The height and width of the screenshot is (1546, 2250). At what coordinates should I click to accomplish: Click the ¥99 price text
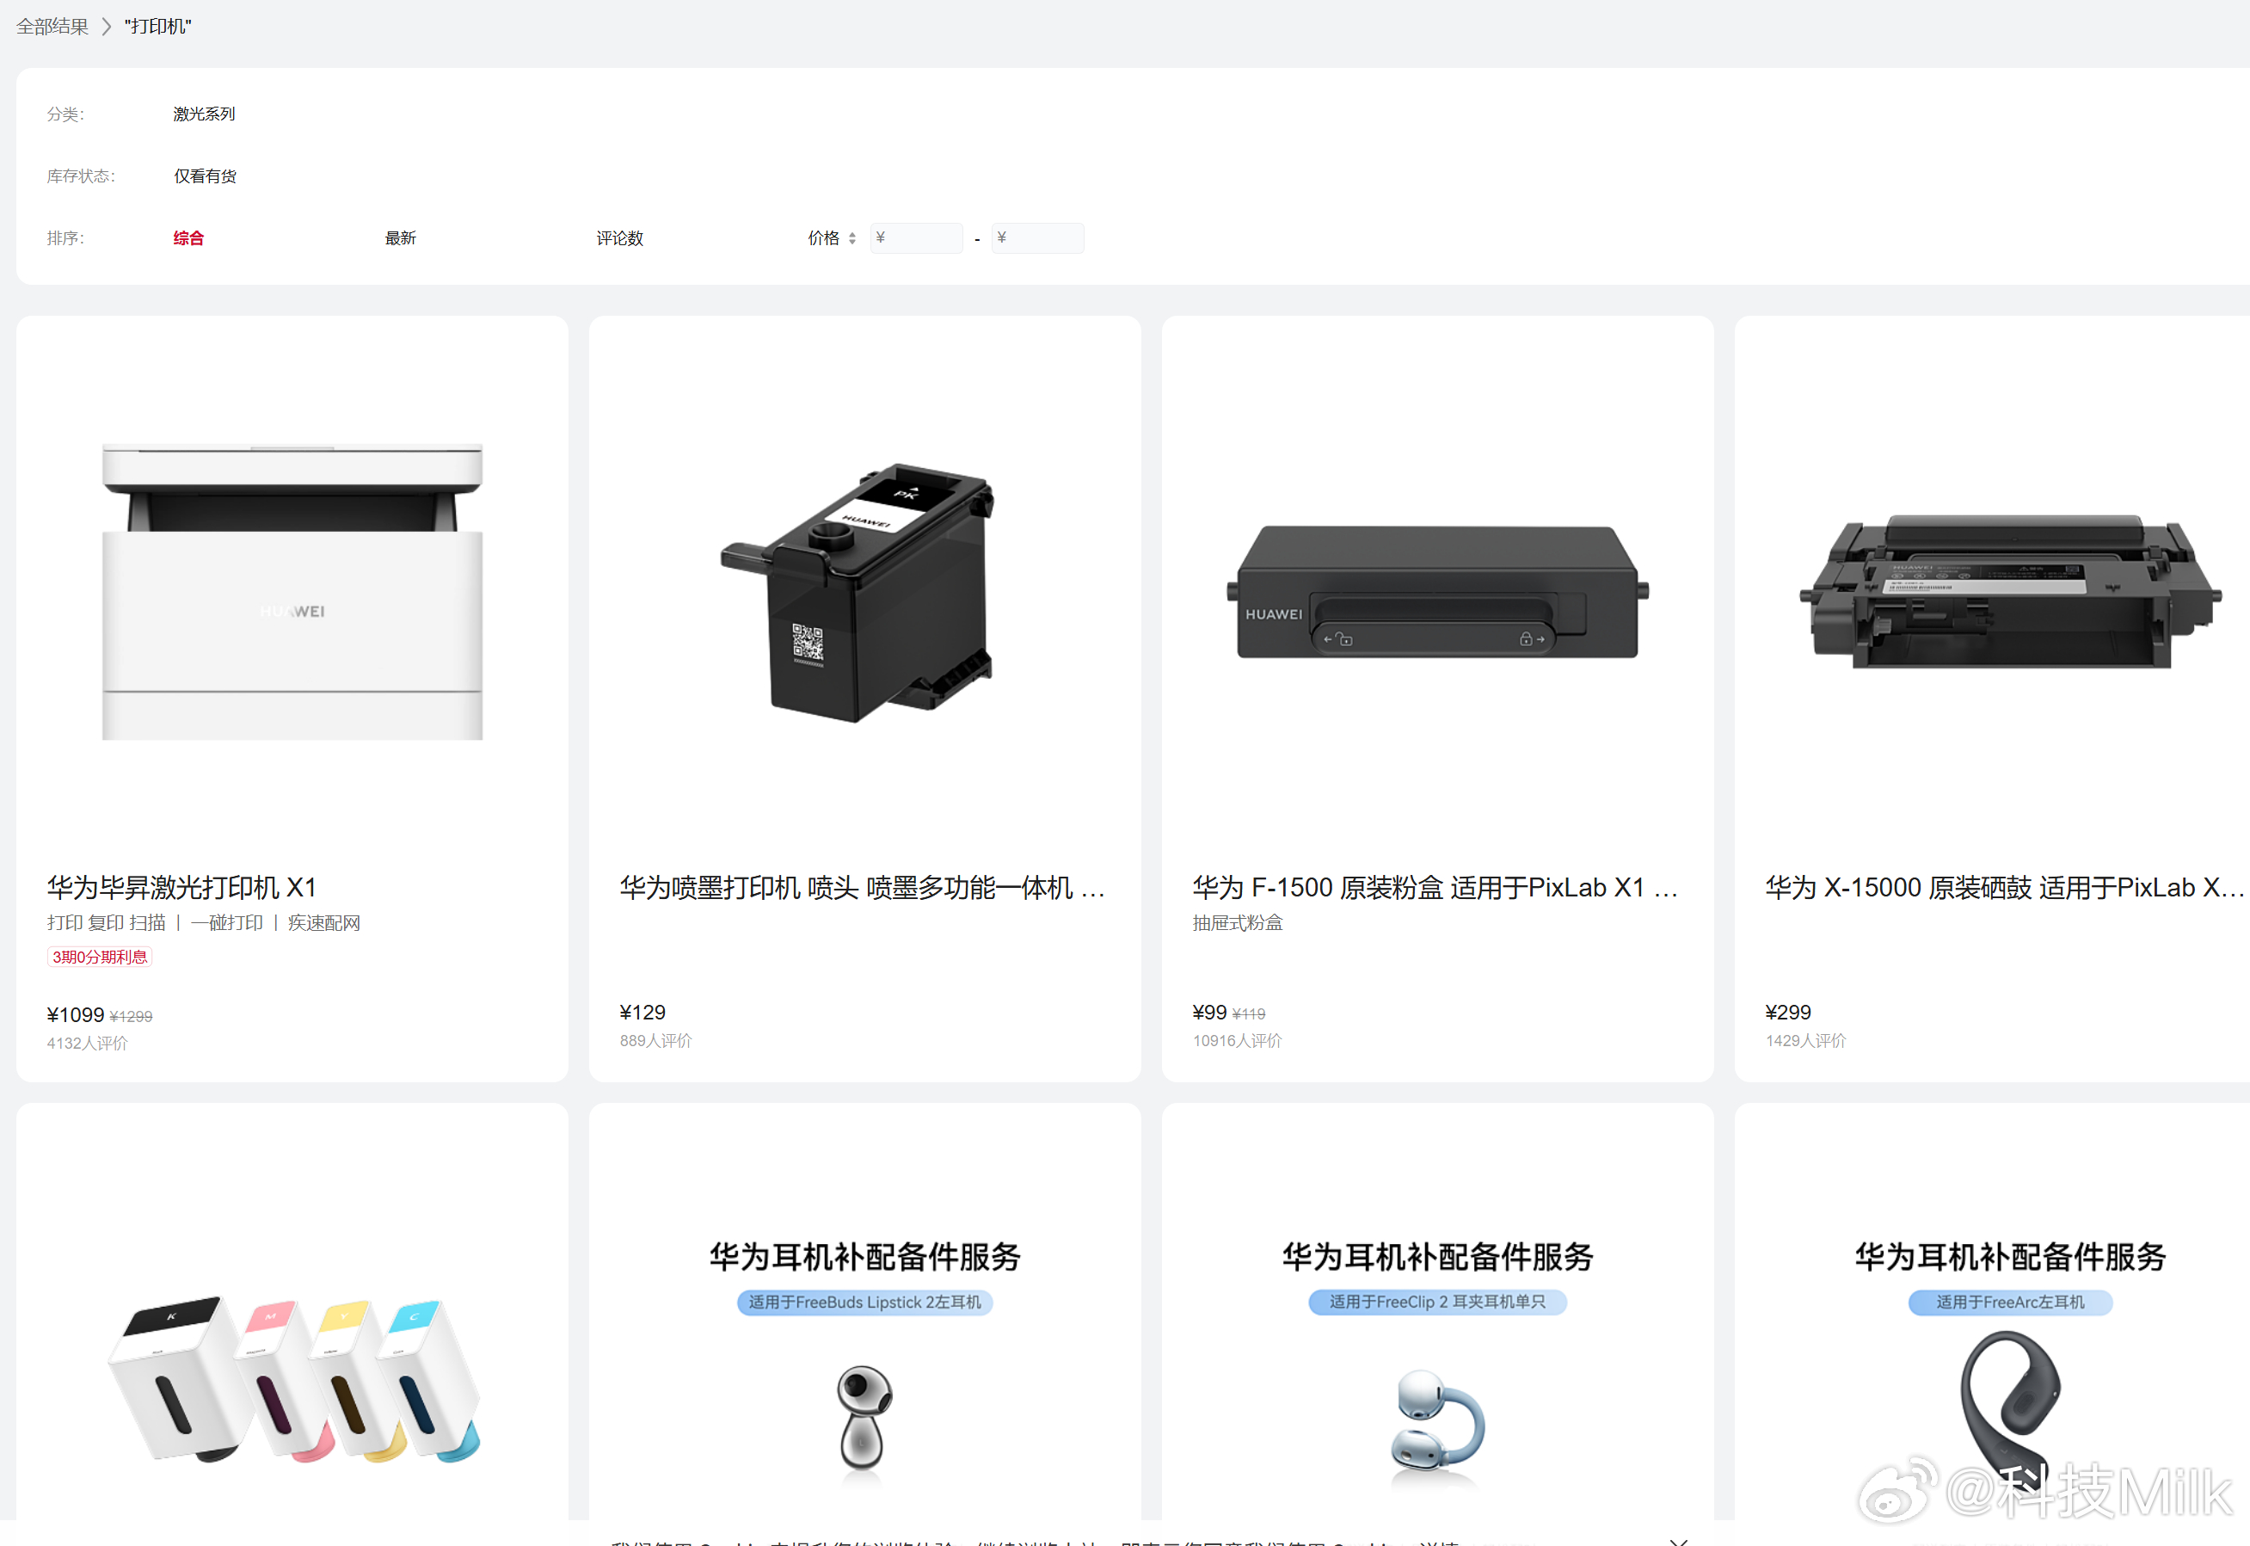[x=1210, y=1013]
